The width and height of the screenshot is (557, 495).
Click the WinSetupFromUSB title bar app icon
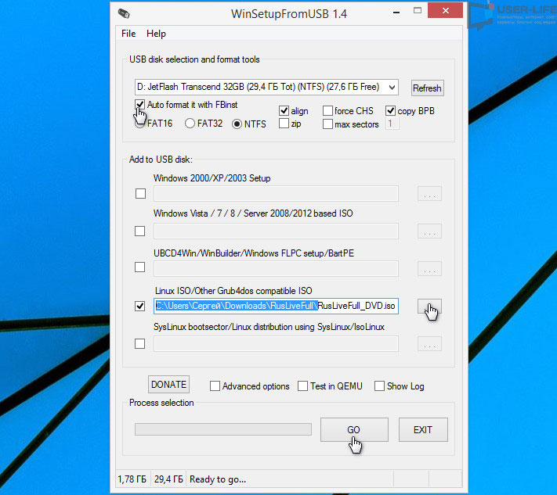coord(124,13)
